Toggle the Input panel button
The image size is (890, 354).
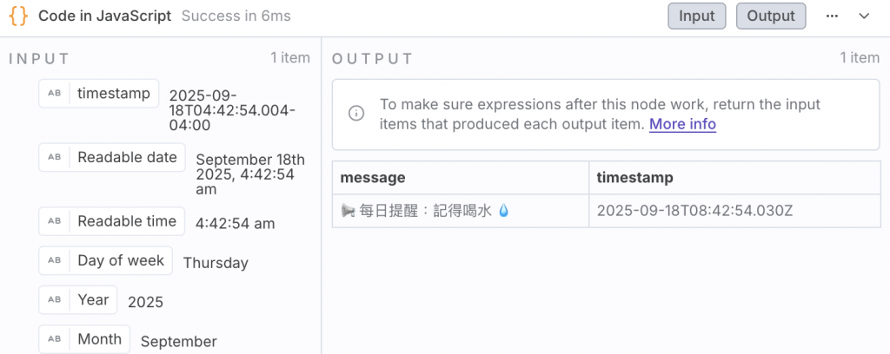click(x=696, y=16)
